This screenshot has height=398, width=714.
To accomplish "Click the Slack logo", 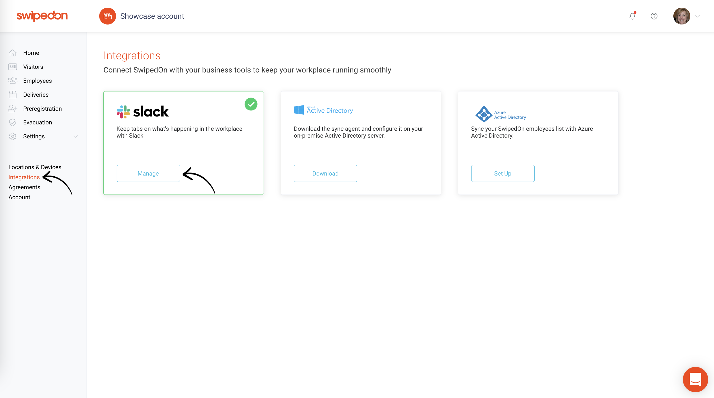I will pos(143,111).
